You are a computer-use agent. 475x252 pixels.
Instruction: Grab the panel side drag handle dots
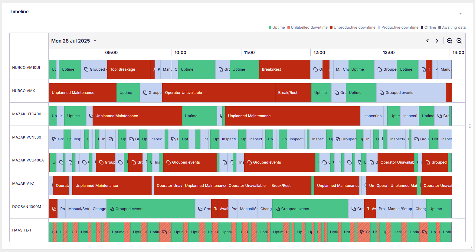(x=470, y=126)
